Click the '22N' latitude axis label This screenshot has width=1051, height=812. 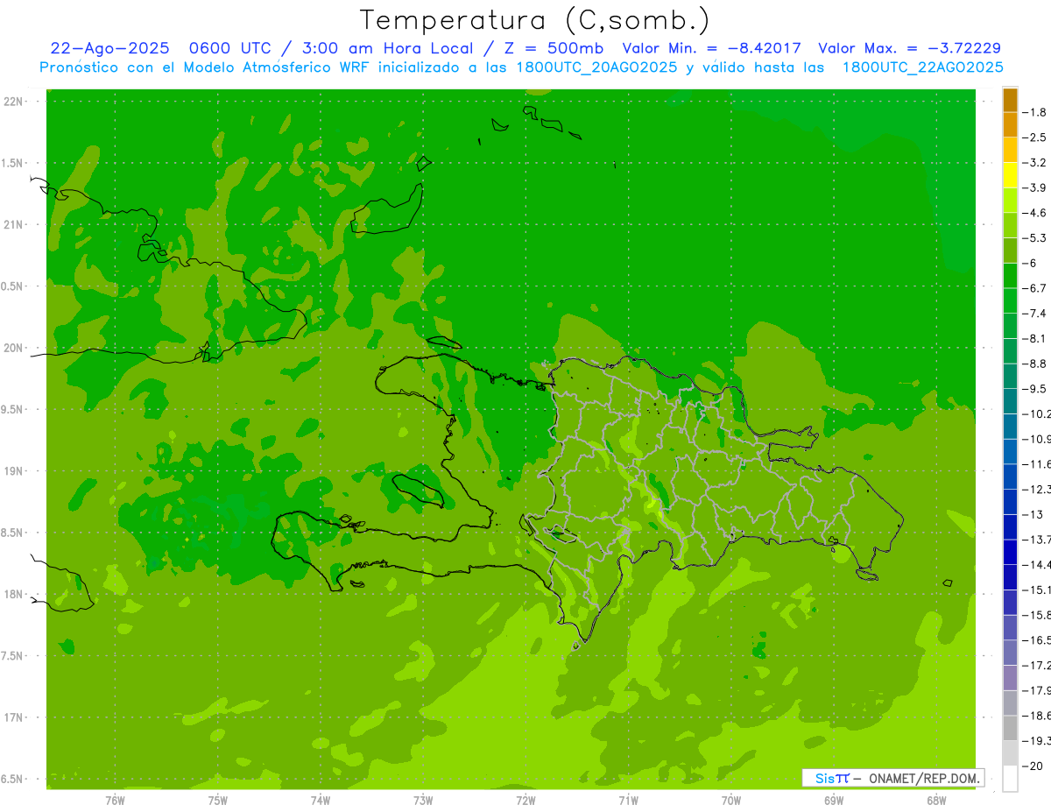[x=13, y=102]
